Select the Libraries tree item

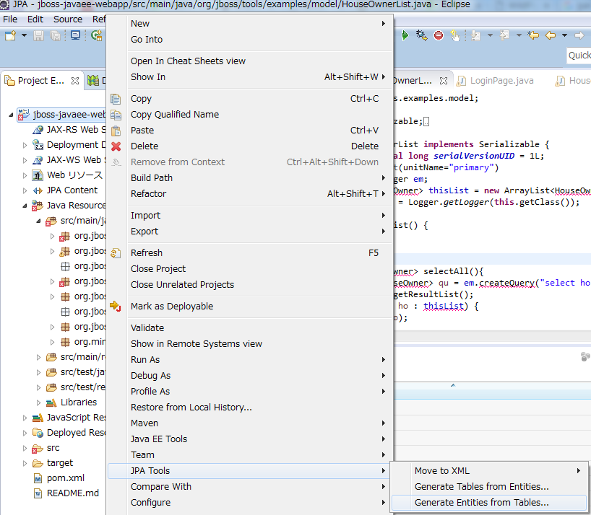point(79,402)
